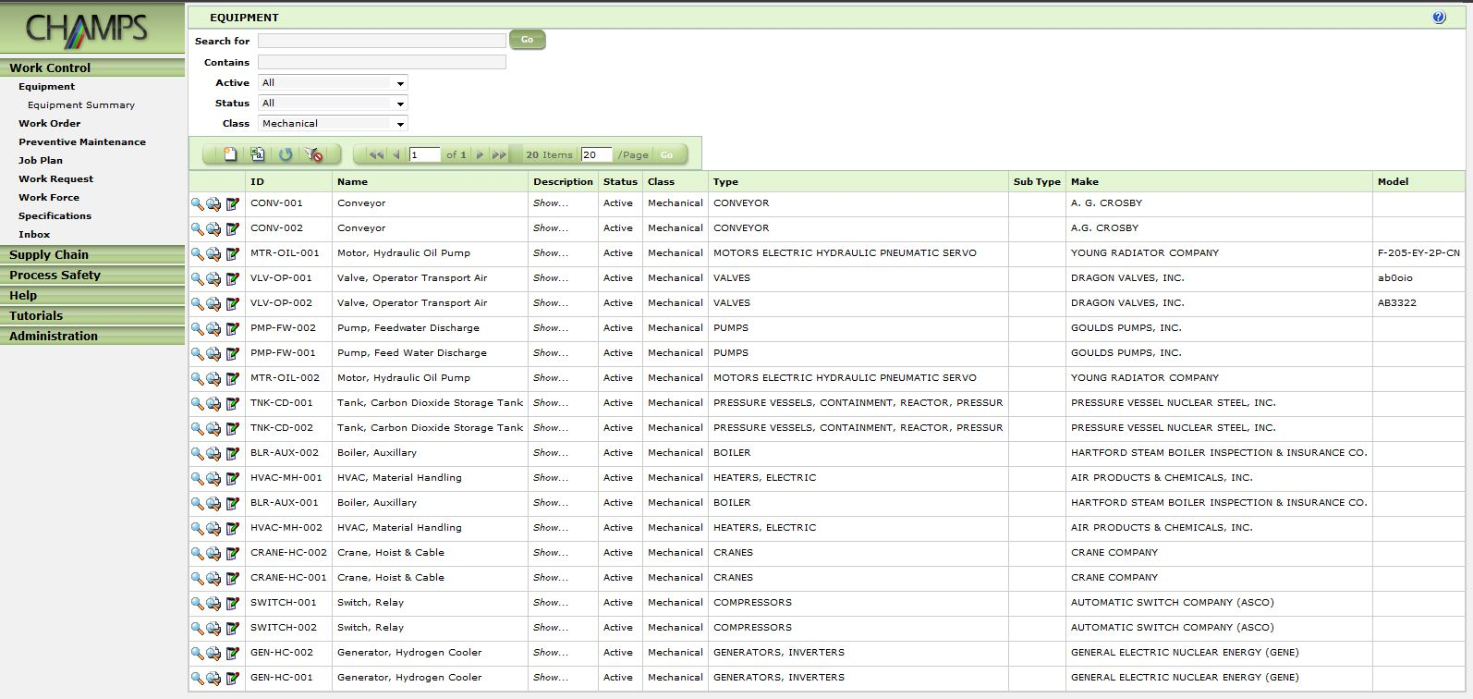View details magnifier for BLR-AUX-002
Image resolution: width=1473 pixels, height=699 pixels.
[x=197, y=453]
